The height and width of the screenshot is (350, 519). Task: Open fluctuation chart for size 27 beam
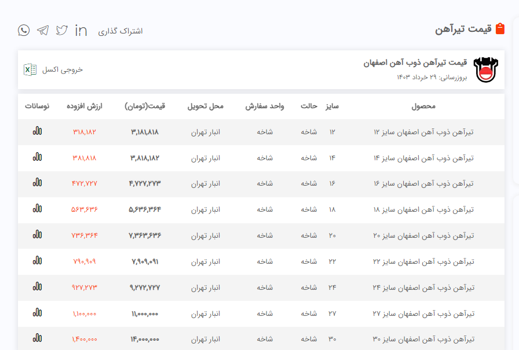[37, 313]
